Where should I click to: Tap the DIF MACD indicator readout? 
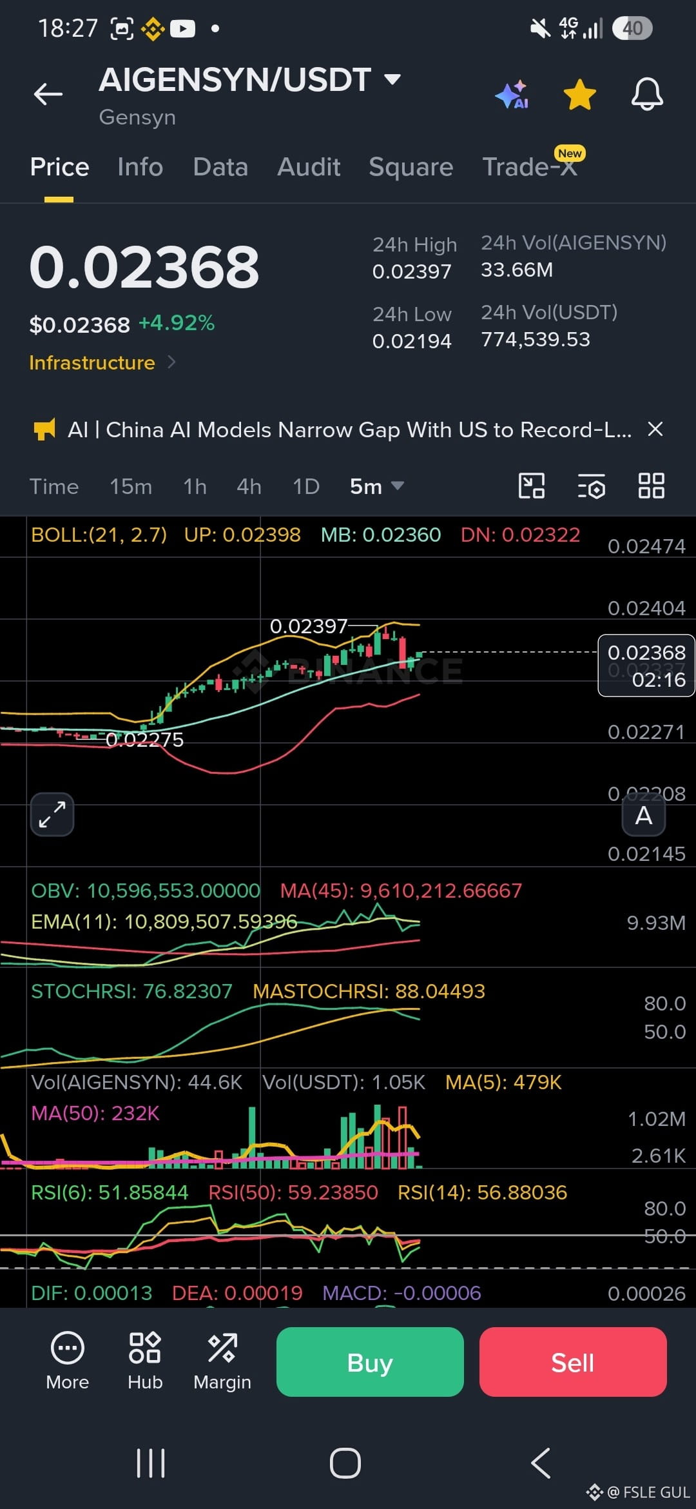point(92,1293)
